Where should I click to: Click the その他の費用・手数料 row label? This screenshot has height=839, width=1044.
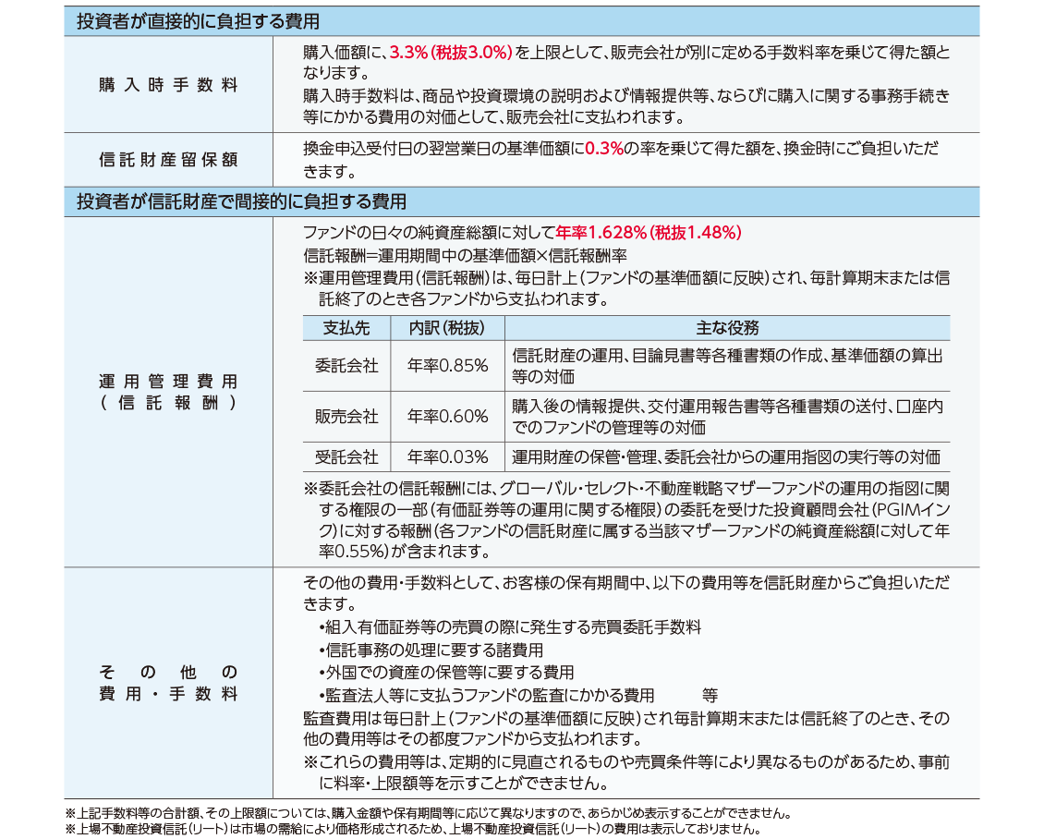tap(168, 683)
